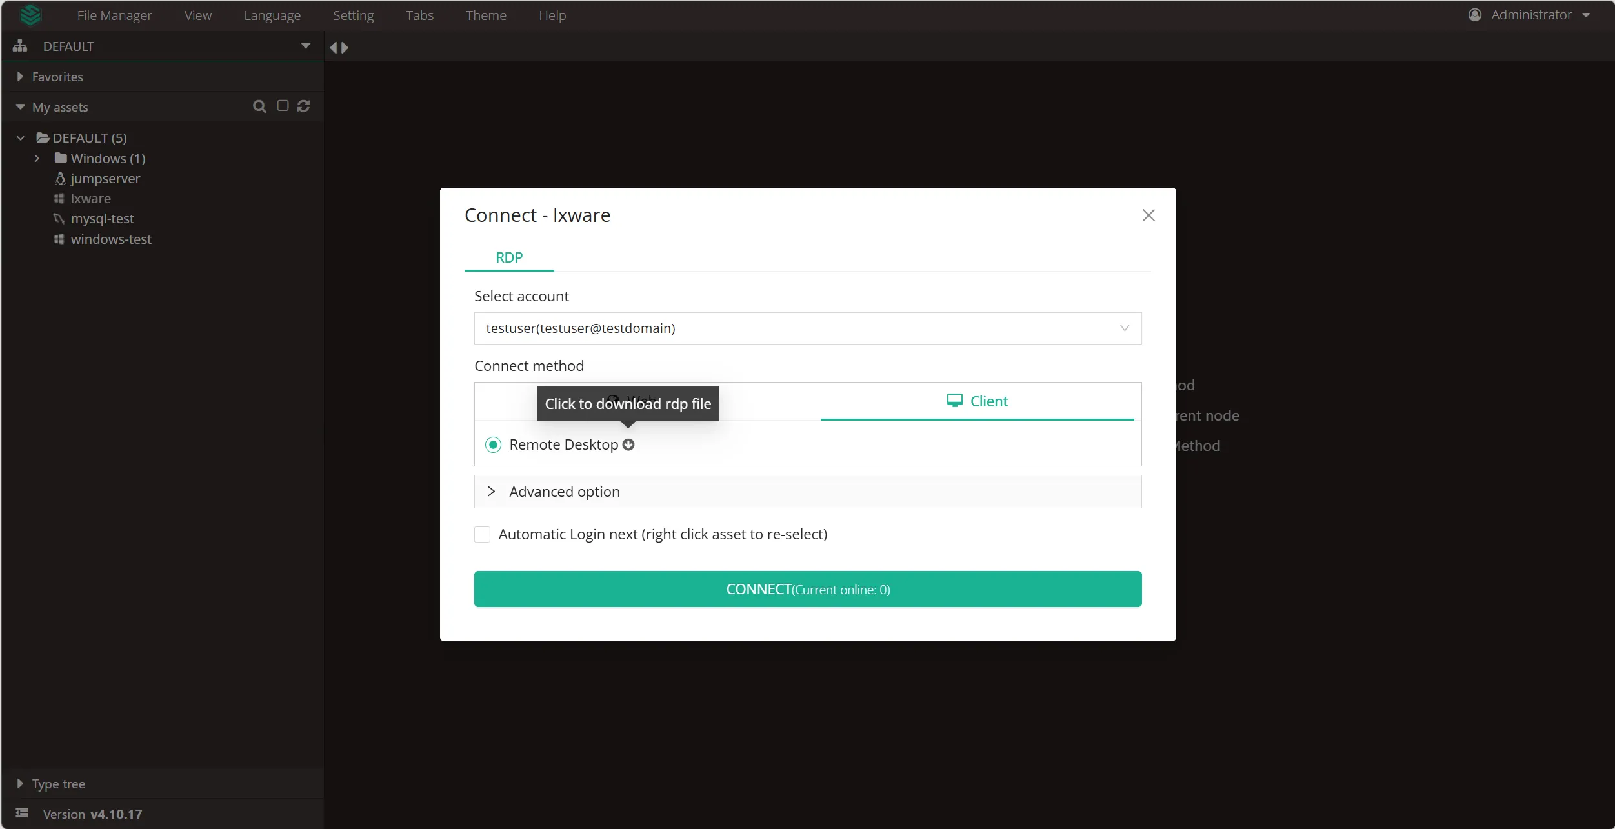Open the Administrator account menu

coord(1529,15)
